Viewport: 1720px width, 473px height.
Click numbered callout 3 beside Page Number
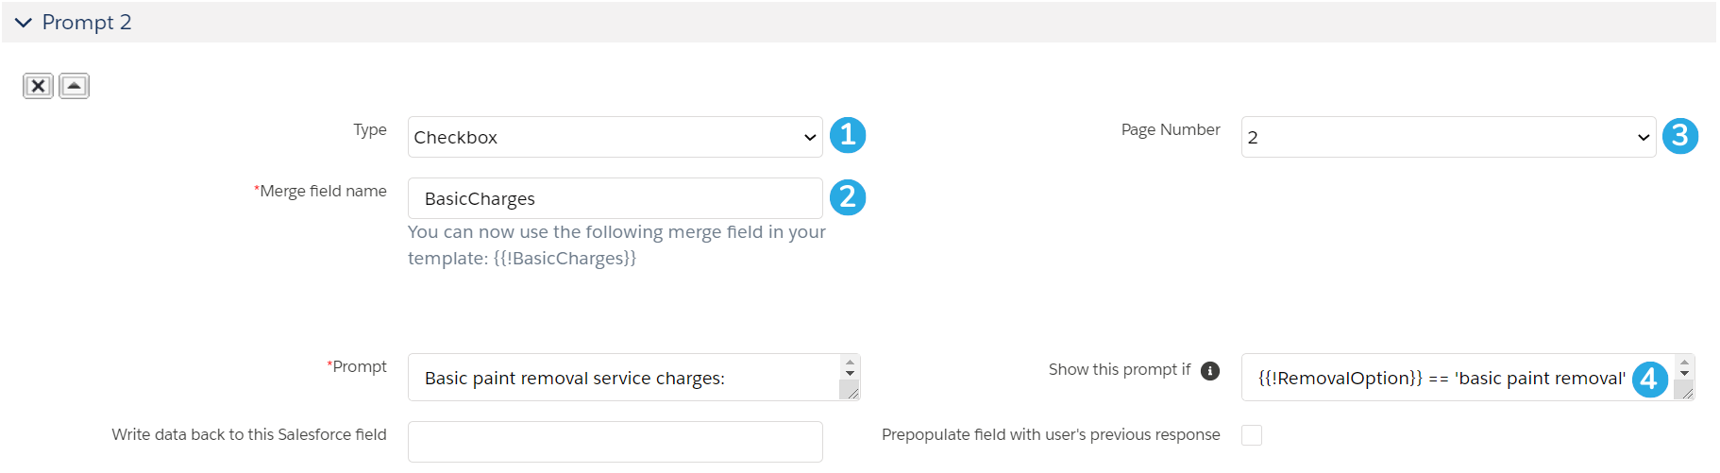(x=1680, y=136)
